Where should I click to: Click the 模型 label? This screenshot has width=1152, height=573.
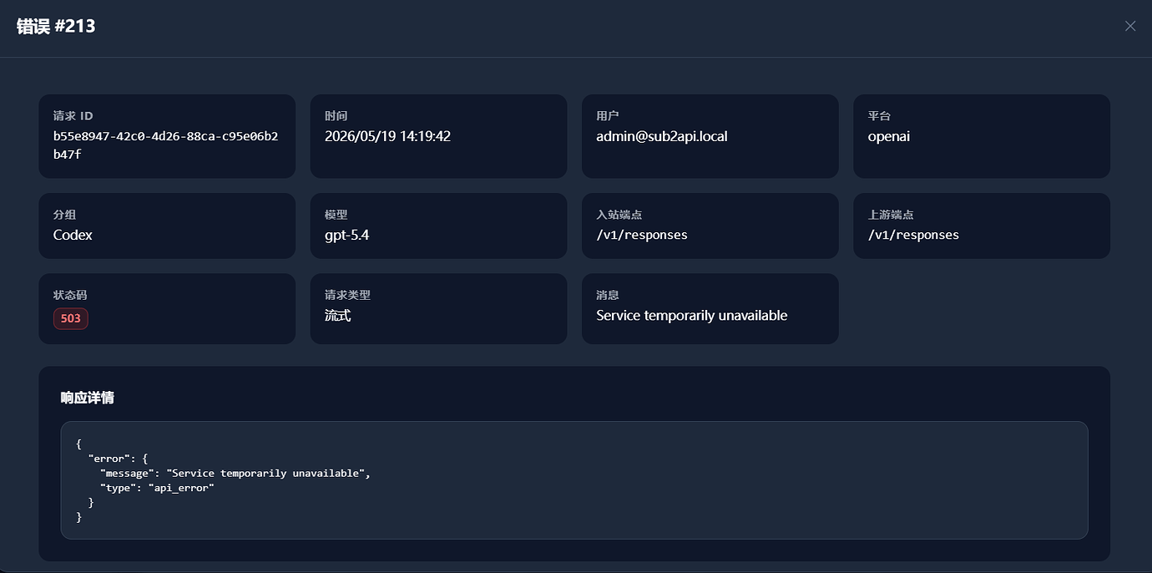click(336, 215)
